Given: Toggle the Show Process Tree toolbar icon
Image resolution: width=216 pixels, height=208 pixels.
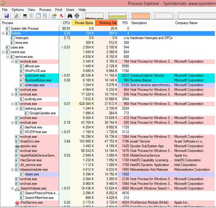Looking at the screenshot, I should [31, 16].
